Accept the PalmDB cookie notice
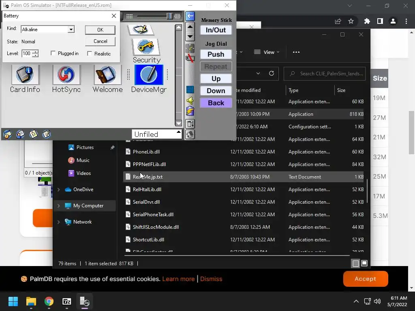Image resolution: width=415 pixels, height=311 pixels. point(365,279)
